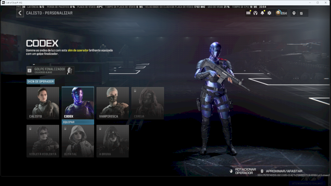Select the Vampiresca operator skin
331x186 pixels.
[x=113, y=103]
